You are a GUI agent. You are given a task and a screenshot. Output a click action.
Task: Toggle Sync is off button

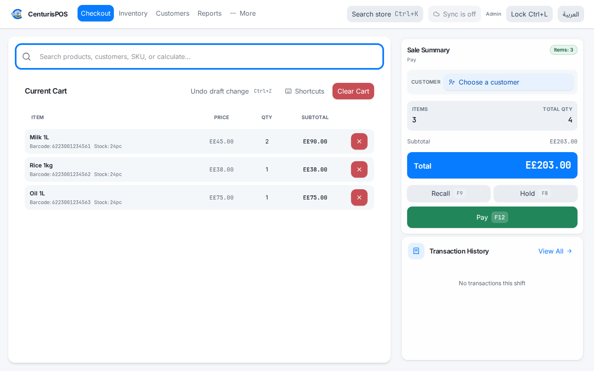(455, 14)
